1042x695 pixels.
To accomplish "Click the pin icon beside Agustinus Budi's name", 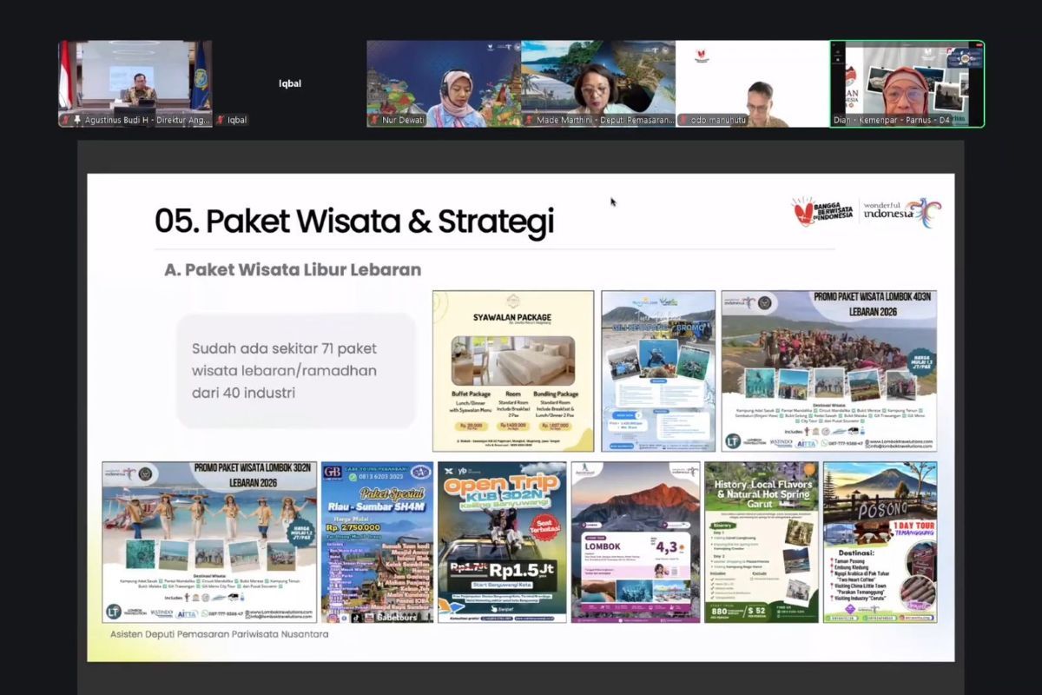I will click(77, 120).
